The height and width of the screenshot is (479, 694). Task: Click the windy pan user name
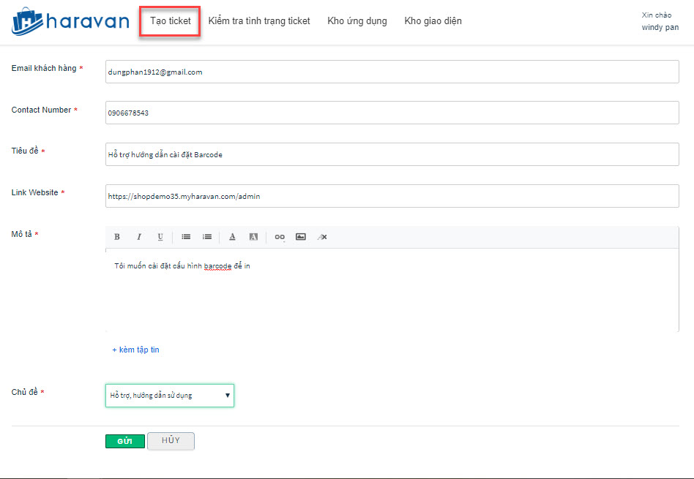click(660, 27)
